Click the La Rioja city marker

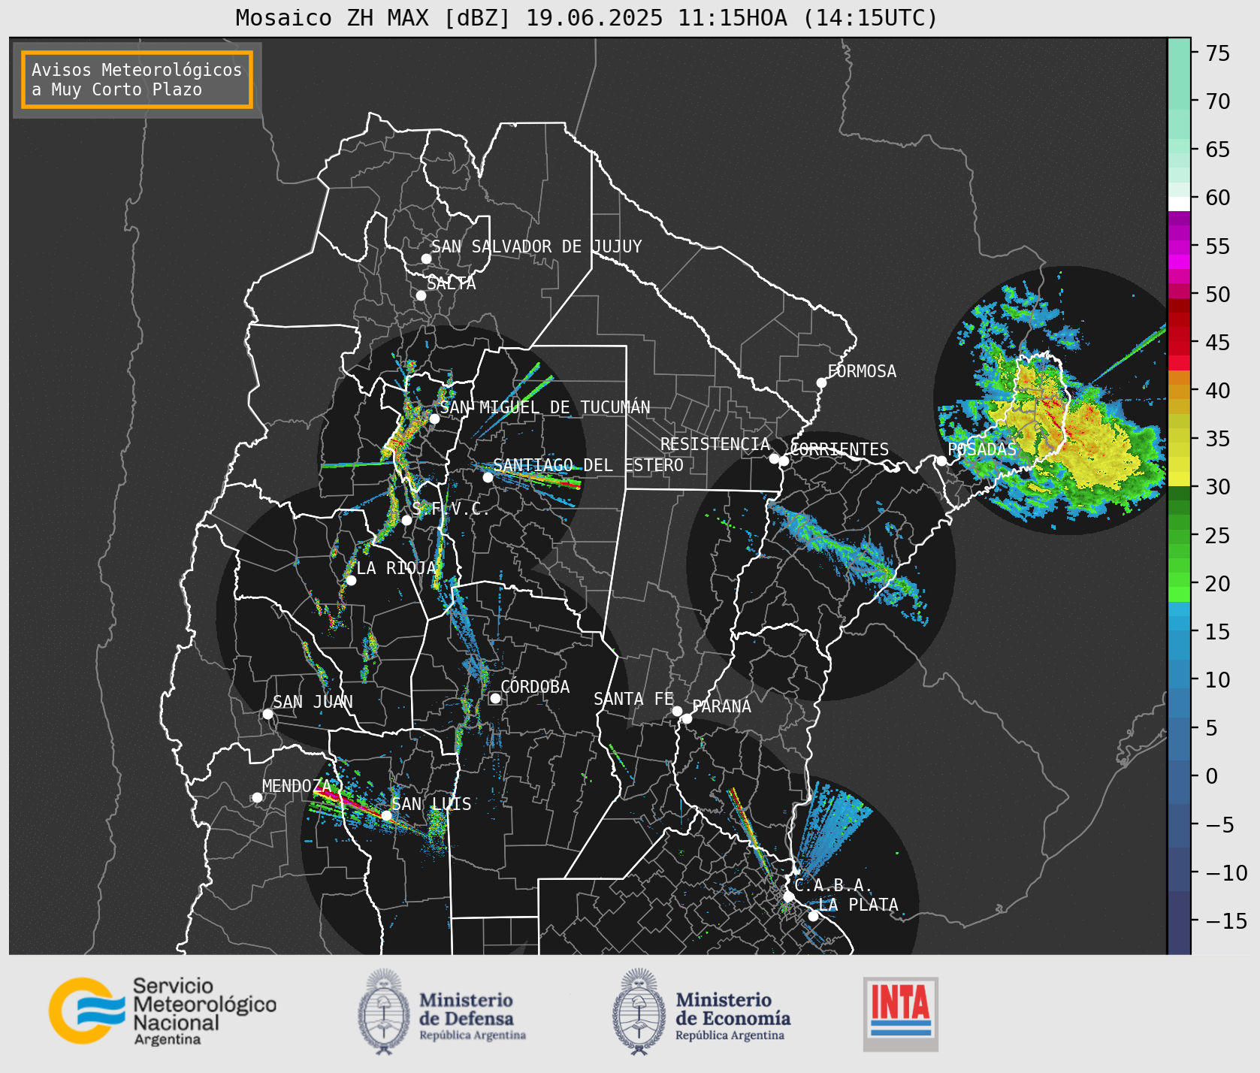pos(351,580)
